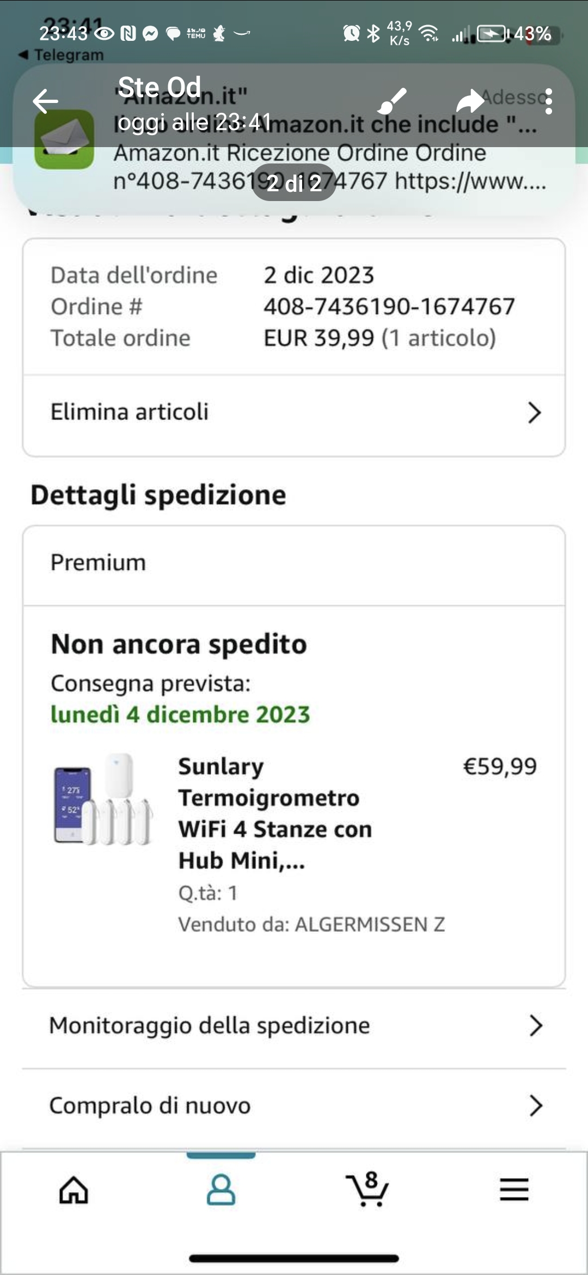
Task: Return to Telegram via status bar link
Action: pos(61,55)
